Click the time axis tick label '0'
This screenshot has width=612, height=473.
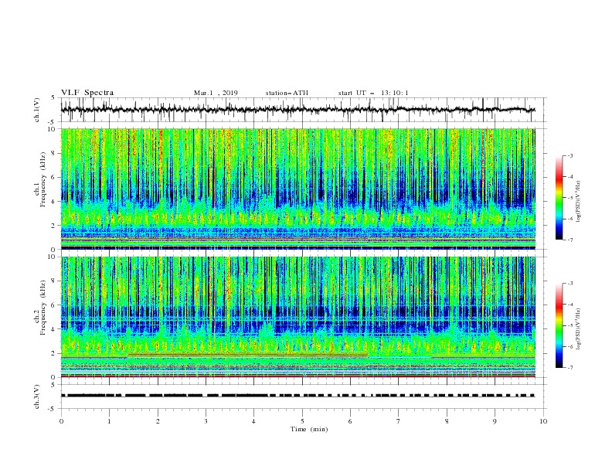pos(61,421)
